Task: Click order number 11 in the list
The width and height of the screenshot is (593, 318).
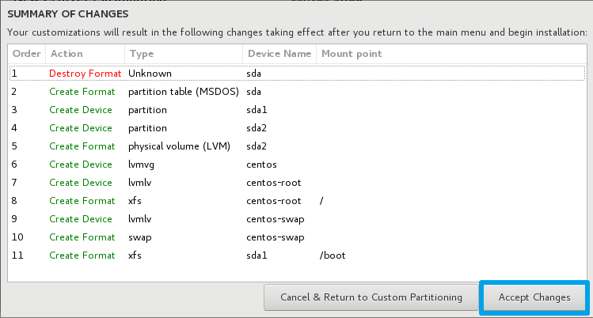Action: [17, 255]
